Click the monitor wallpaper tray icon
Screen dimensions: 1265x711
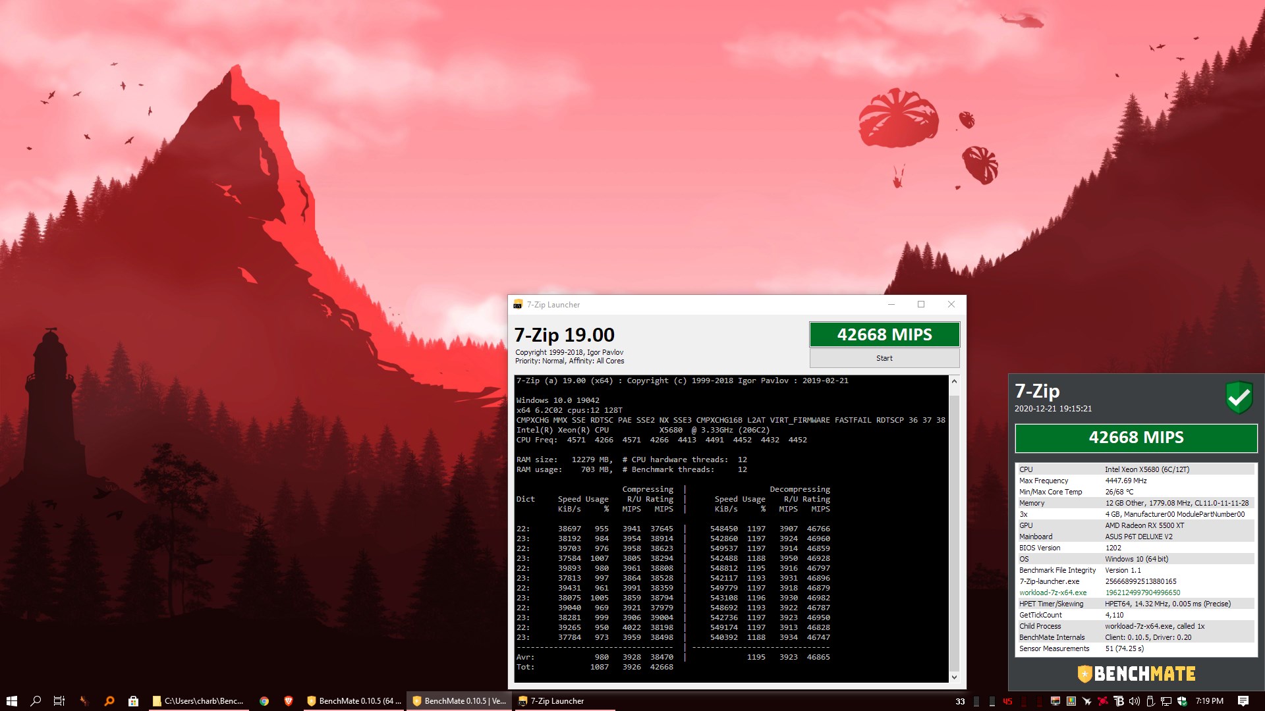(1055, 701)
